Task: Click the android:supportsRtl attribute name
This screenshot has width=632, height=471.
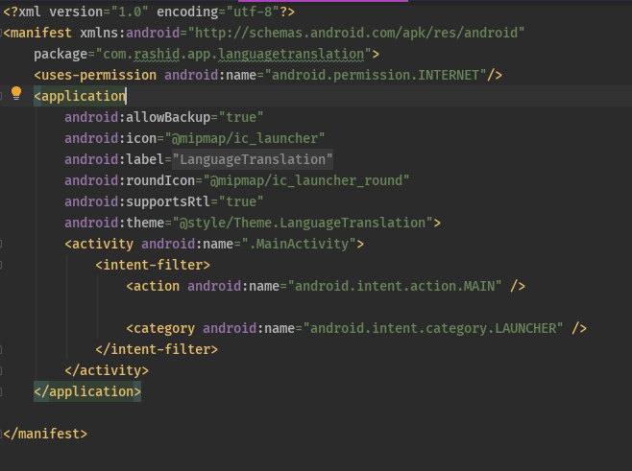Action: click(137, 201)
